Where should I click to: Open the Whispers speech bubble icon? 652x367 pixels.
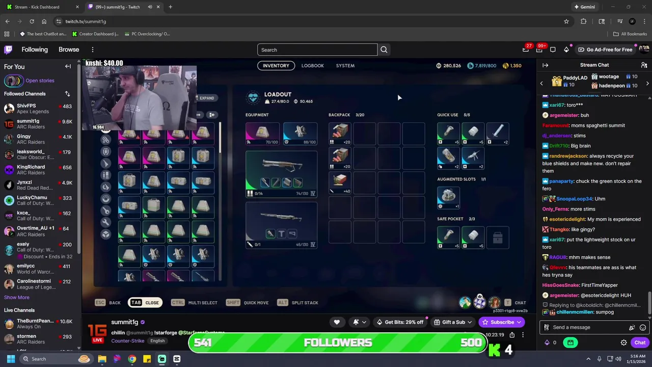pyautogui.click(x=553, y=49)
